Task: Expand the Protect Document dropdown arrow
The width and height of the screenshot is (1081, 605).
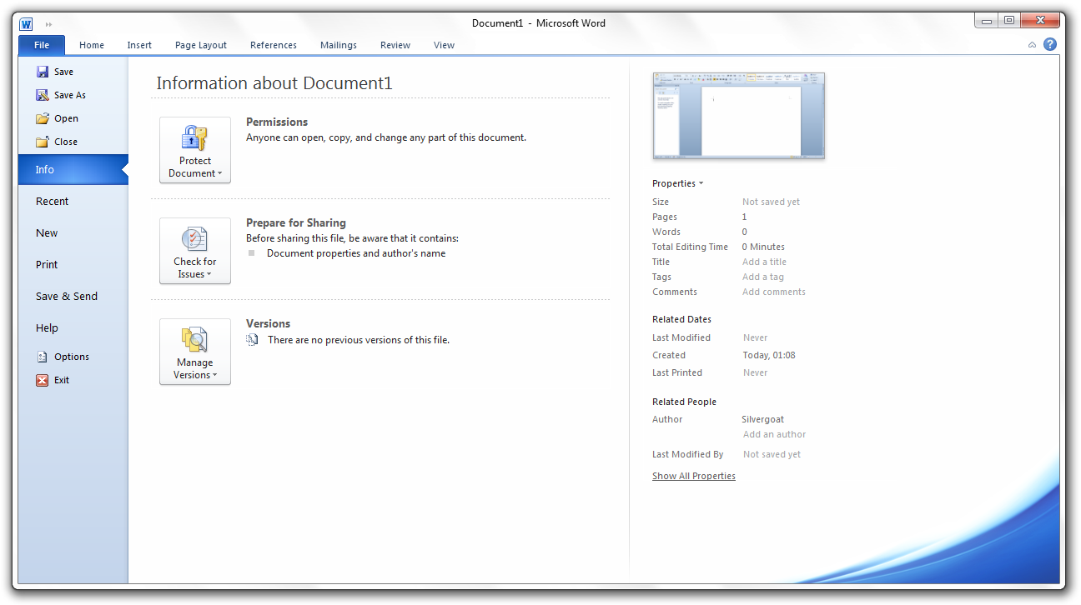Action: [x=220, y=174]
